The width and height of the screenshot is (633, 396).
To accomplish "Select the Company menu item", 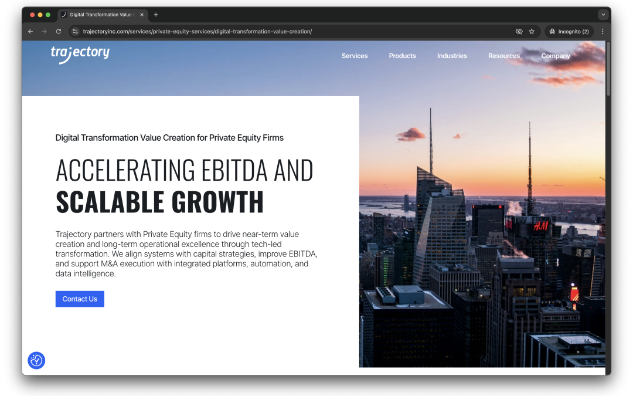I will [555, 56].
